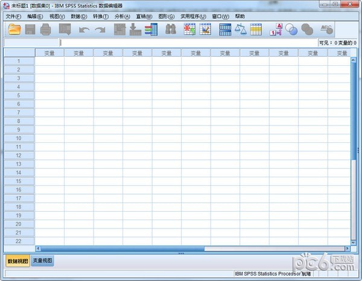Screen dimensions: 362x281
Task: Click Insert cases icon
Action: click(x=189, y=30)
